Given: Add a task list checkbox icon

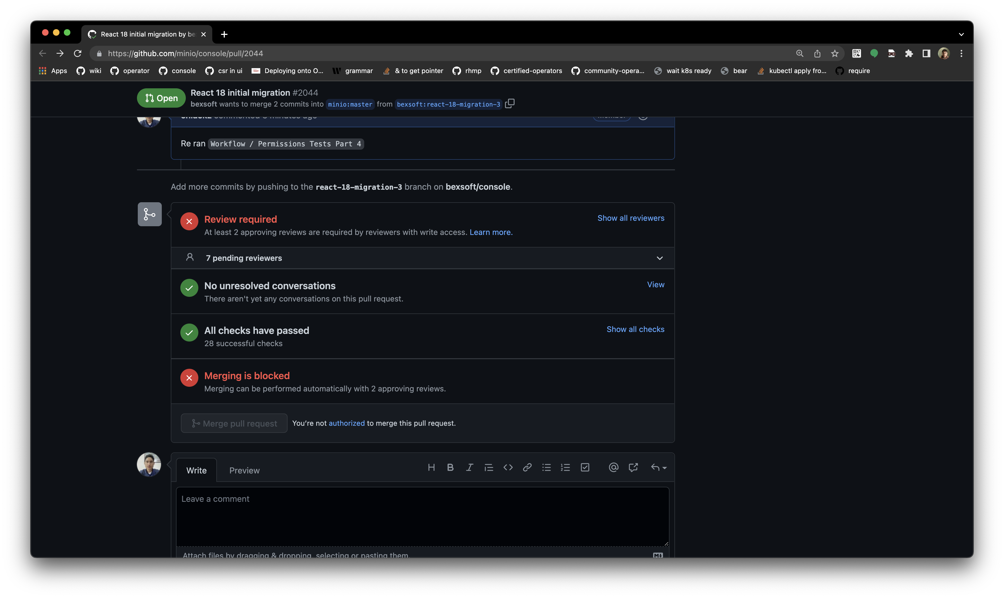Looking at the screenshot, I should (x=585, y=467).
